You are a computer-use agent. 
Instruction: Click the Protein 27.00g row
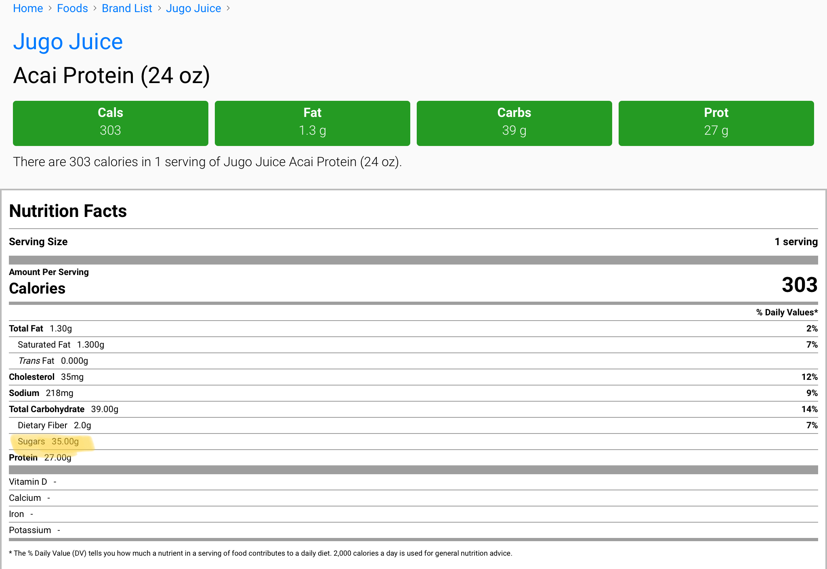click(413, 458)
